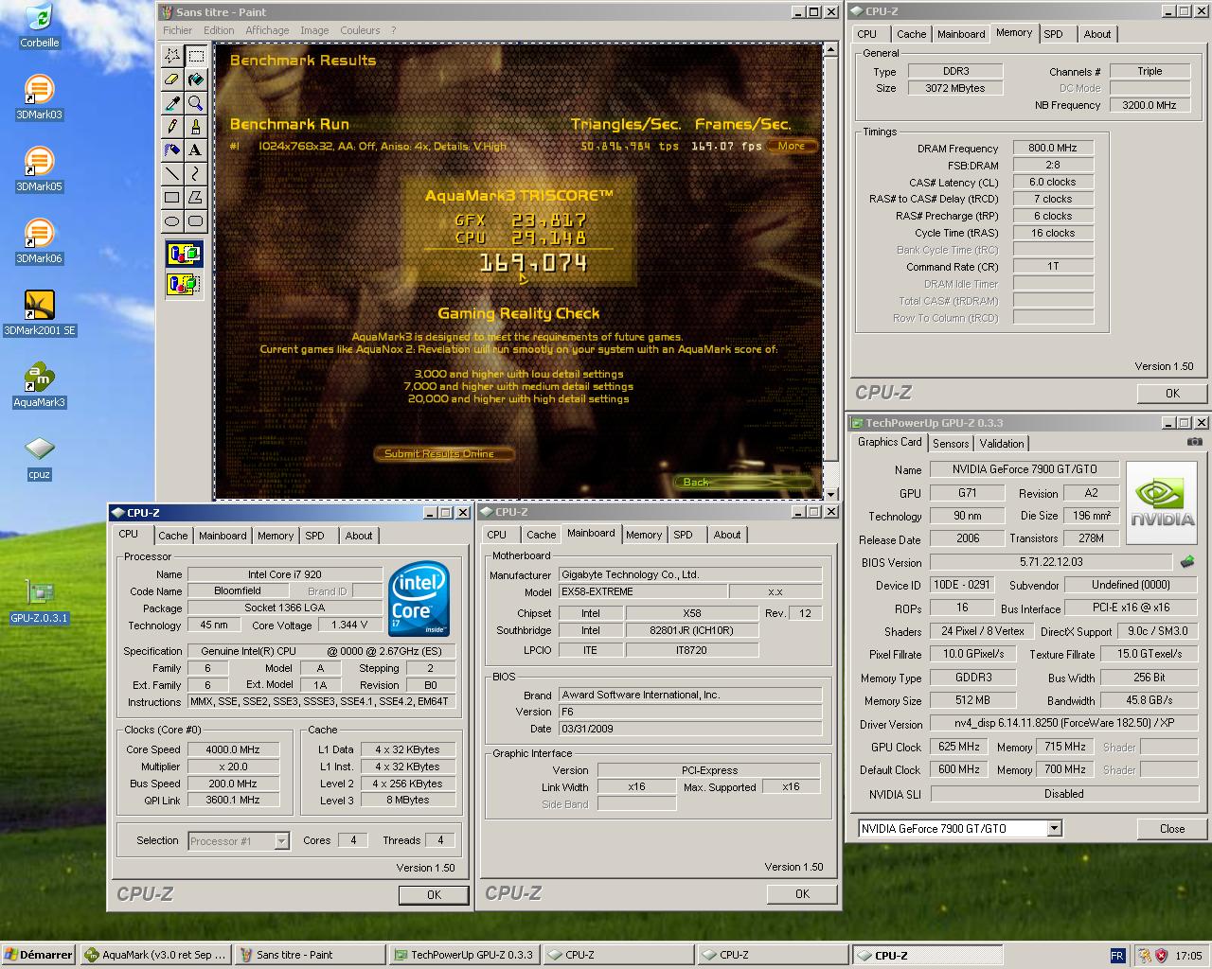The height and width of the screenshot is (969, 1212).
Task: Select the Free-Form Select tool in Paint
Action: tap(172, 56)
